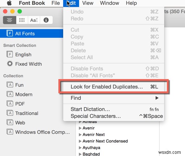Open the Find submenu
185x156 pixels.
click(114, 98)
